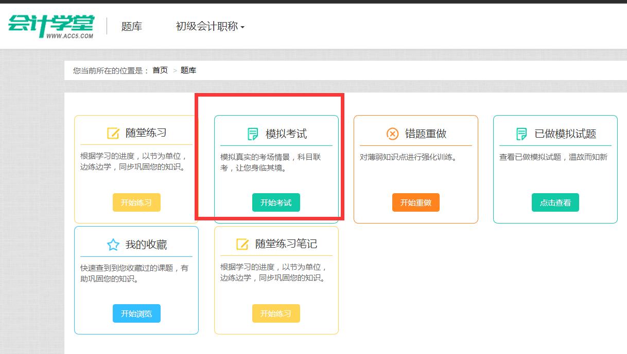The height and width of the screenshot is (354, 627).
Task: Browse favorites with 开始浏览 button
Action: (136, 313)
